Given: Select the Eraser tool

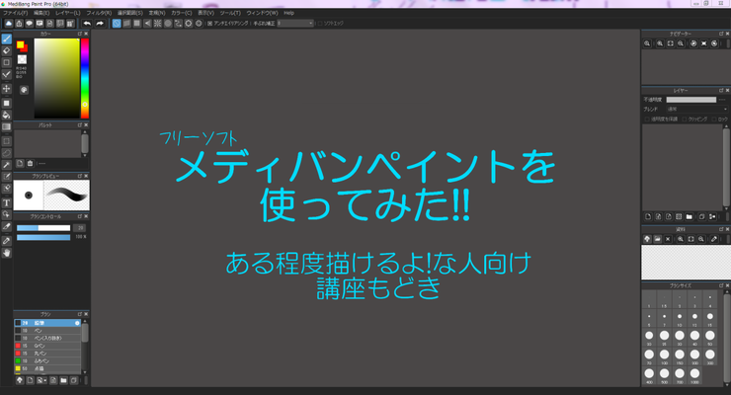Looking at the screenshot, I should pos(7,50).
